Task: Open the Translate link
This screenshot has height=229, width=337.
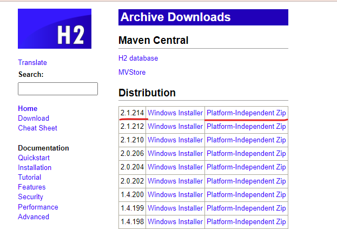Action: point(32,62)
